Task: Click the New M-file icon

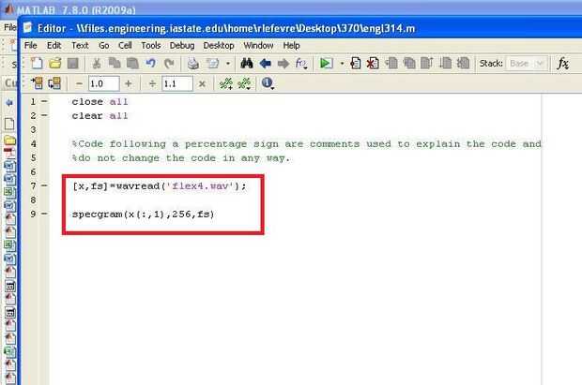Action: [x=37, y=64]
